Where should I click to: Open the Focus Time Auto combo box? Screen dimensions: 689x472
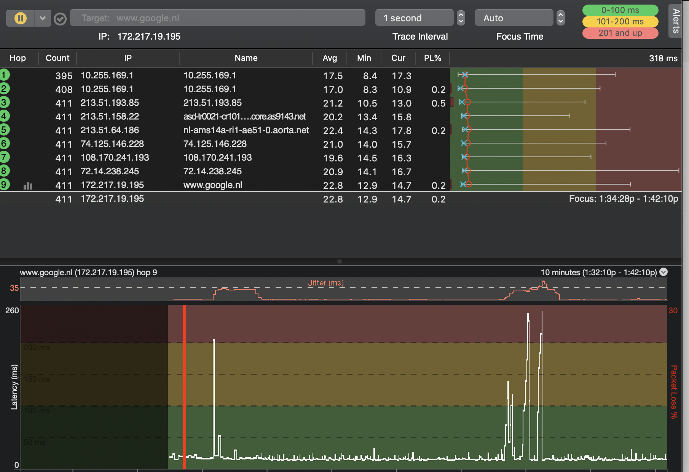pyautogui.click(x=514, y=18)
